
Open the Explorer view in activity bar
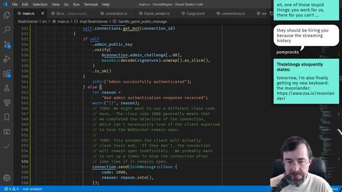point(7,15)
